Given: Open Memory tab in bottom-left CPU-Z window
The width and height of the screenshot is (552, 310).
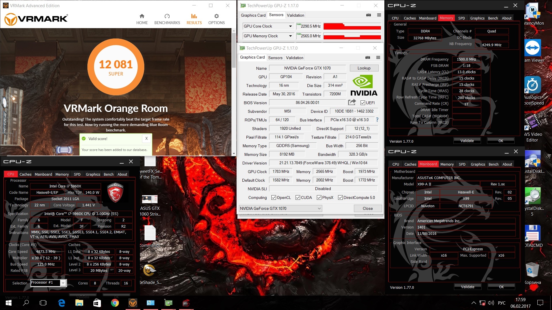Looking at the screenshot, I should pyautogui.click(x=62, y=174).
